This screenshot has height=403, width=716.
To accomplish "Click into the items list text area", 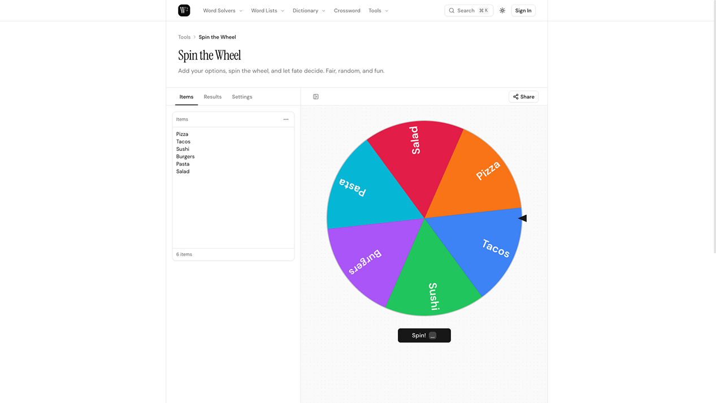I will (233, 203).
